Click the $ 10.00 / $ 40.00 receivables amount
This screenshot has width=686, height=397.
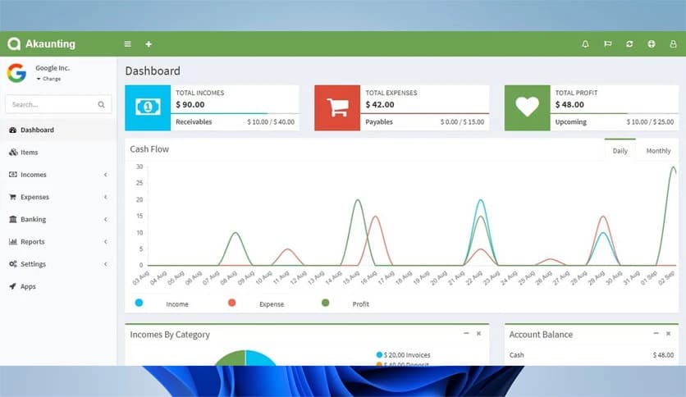[x=271, y=122]
